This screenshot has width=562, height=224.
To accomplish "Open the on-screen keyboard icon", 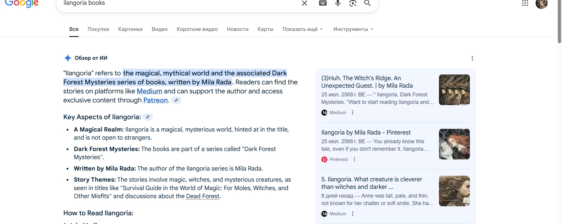I will click(x=323, y=3).
